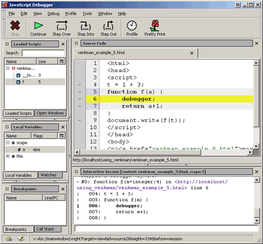Open the Profile menu
Screen dimensions: 263x244
click(x=71, y=14)
